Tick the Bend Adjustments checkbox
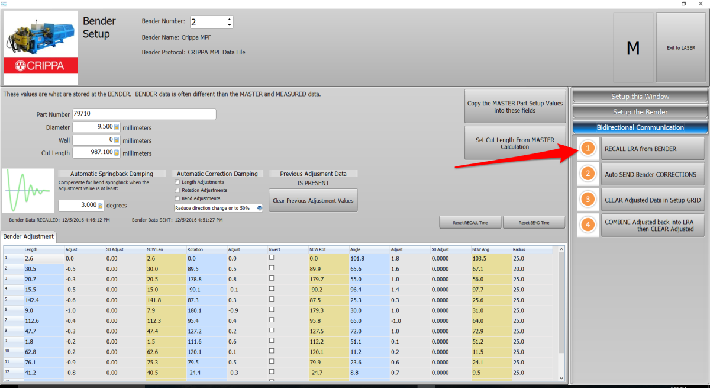Viewport: 710px width, 388px height. [177, 198]
